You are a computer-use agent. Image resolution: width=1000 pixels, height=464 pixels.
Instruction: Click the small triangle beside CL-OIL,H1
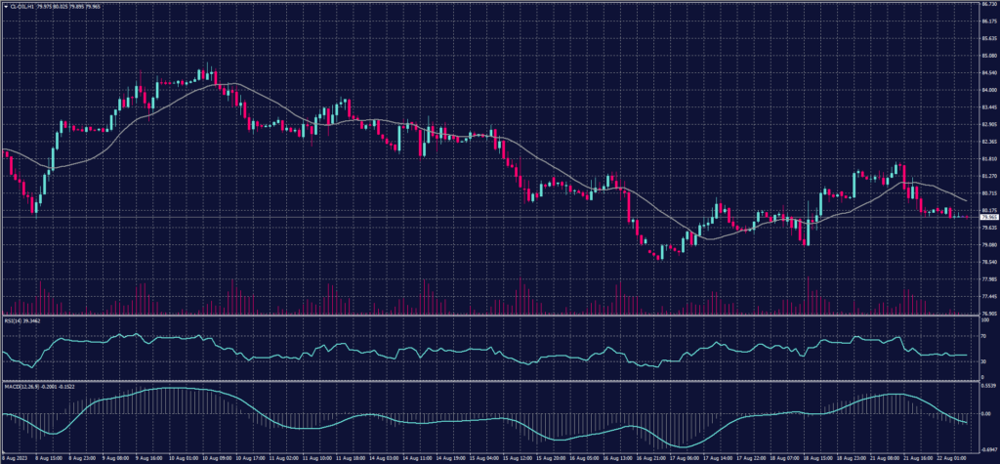pyautogui.click(x=6, y=6)
